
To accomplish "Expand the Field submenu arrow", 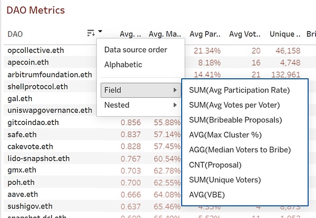I will point(175,90).
